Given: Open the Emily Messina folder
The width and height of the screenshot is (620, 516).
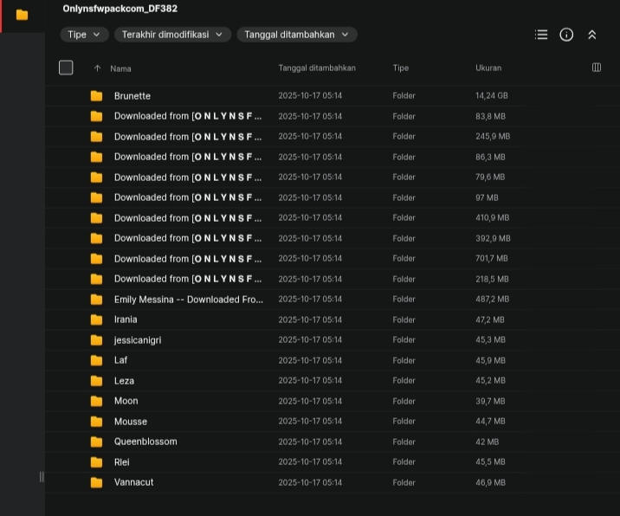Looking at the screenshot, I should click(x=188, y=300).
